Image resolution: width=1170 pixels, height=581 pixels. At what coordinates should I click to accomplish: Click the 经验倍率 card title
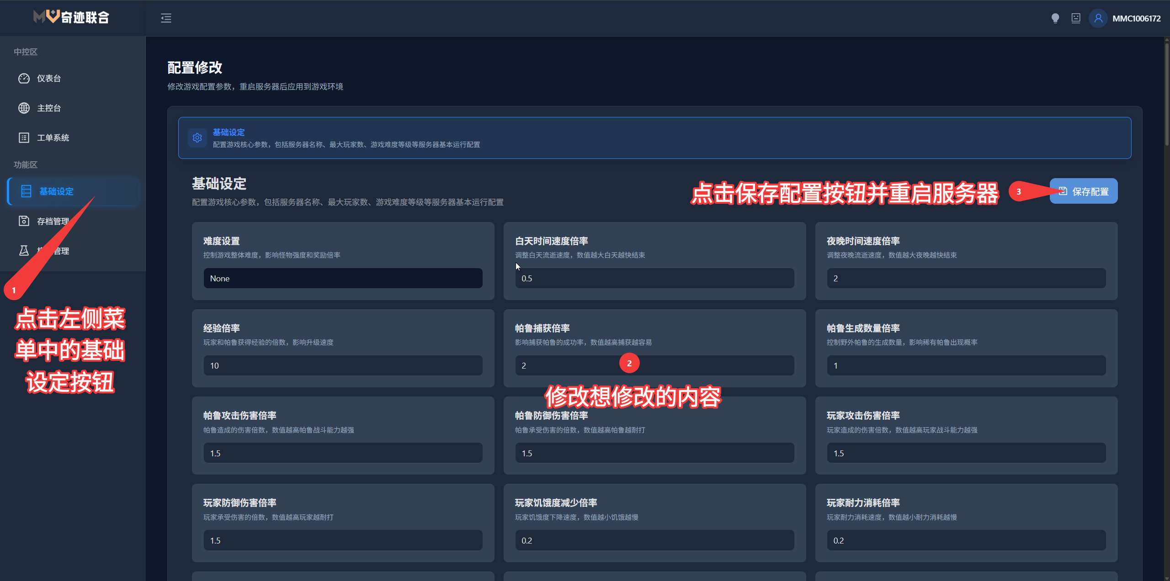(222, 328)
